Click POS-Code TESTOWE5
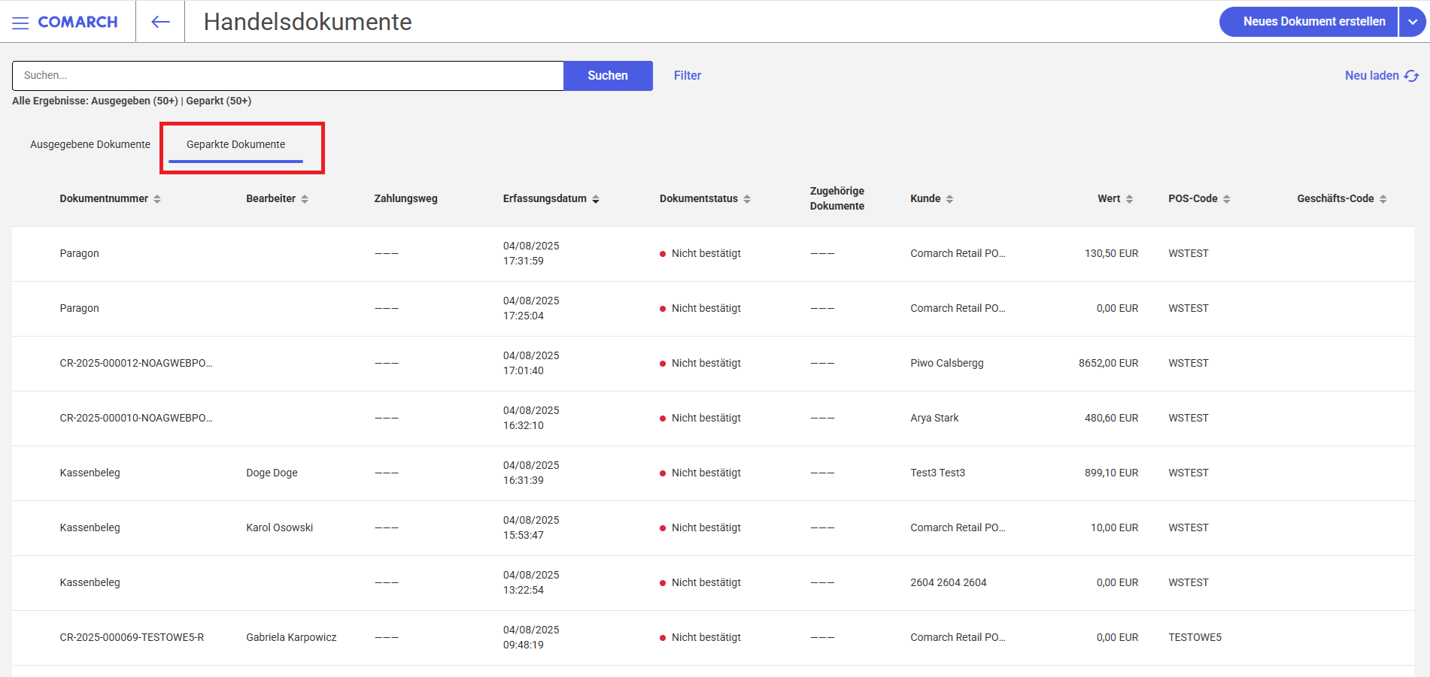Viewport: 1430px width, 677px height. pos(1195,638)
